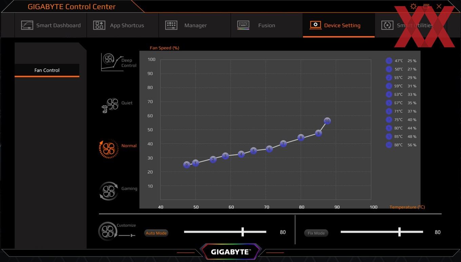The width and height of the screenshot is (461, 262).
Task: Click Manager keyboard icon
Action: (x=171, y=25)
